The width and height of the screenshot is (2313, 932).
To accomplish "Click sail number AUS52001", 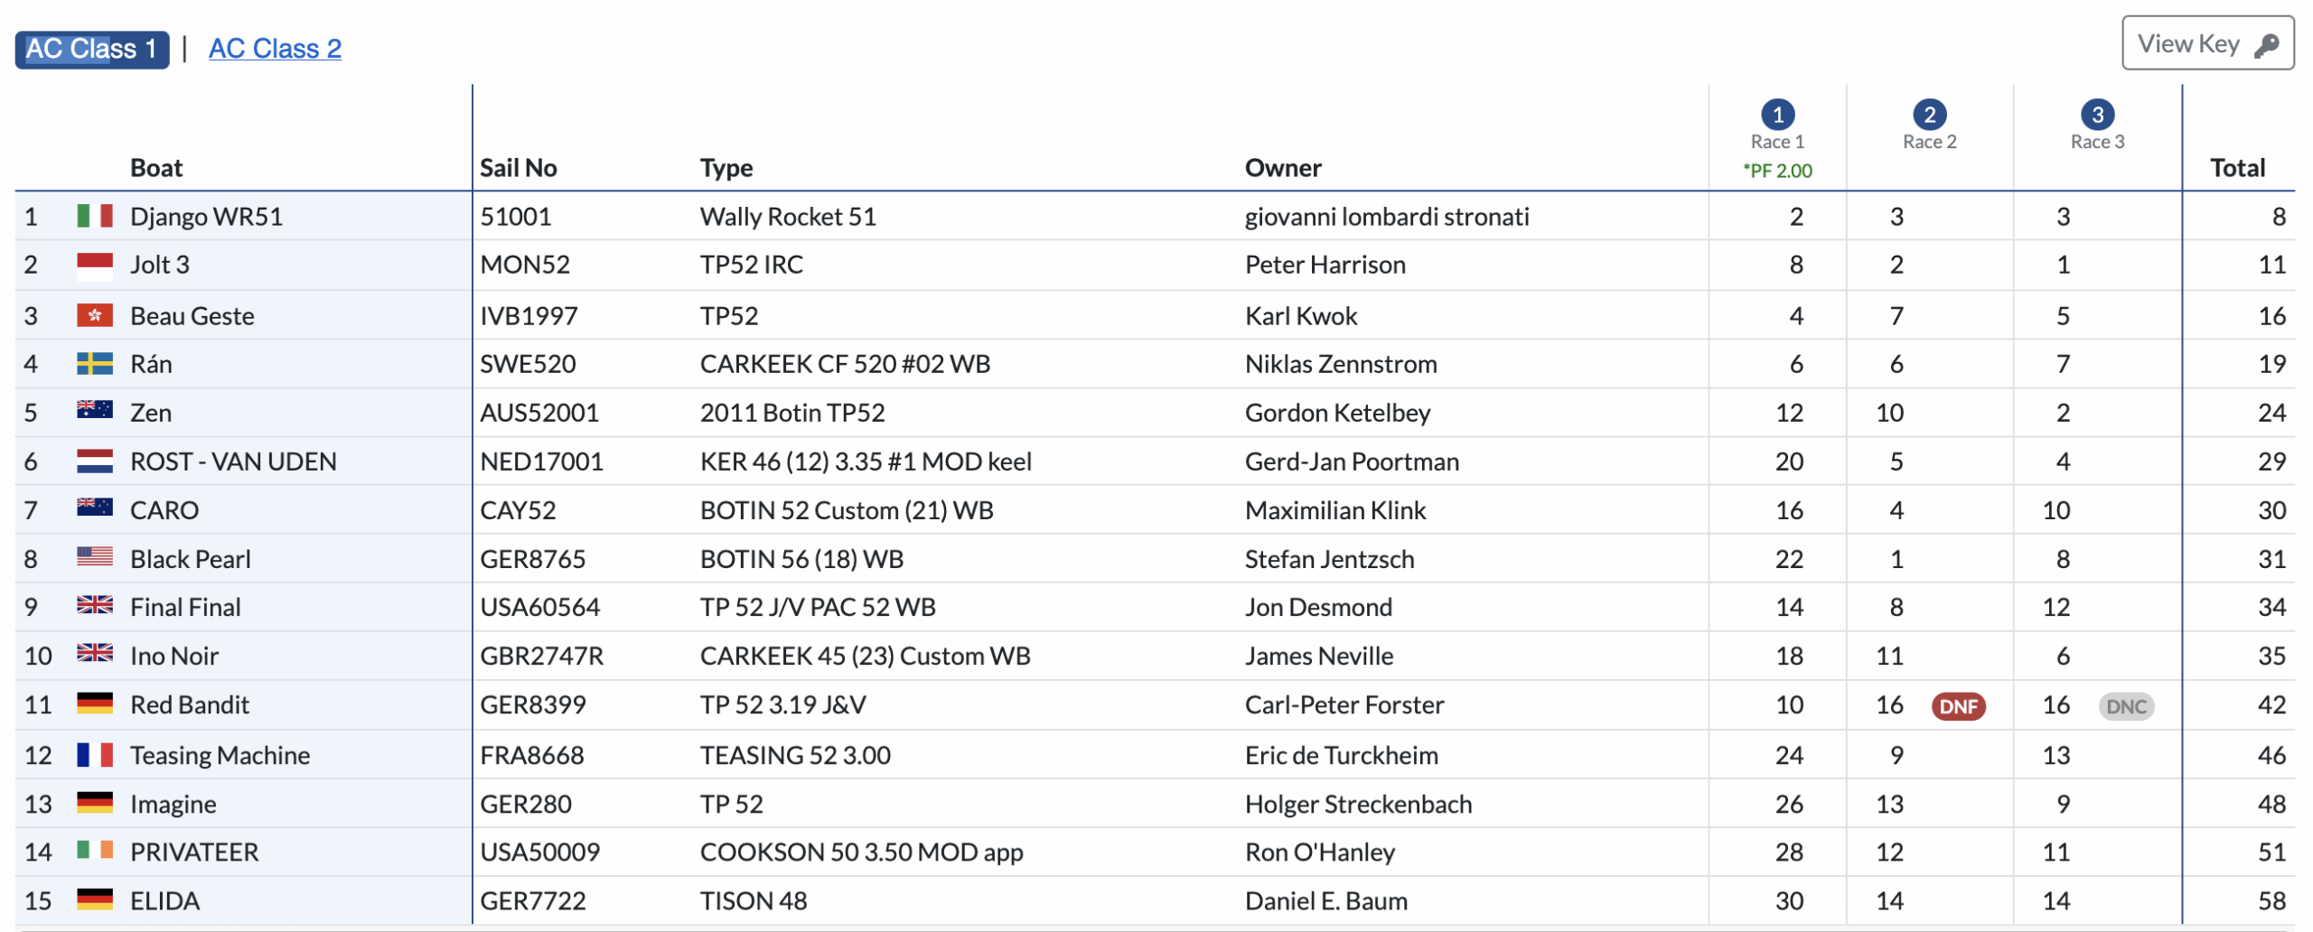I will pos(539,413).
